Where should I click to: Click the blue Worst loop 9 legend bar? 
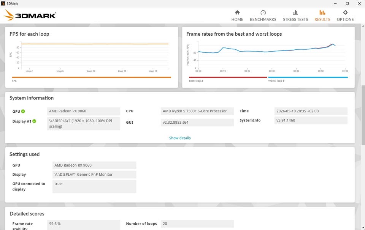[308, 77]
